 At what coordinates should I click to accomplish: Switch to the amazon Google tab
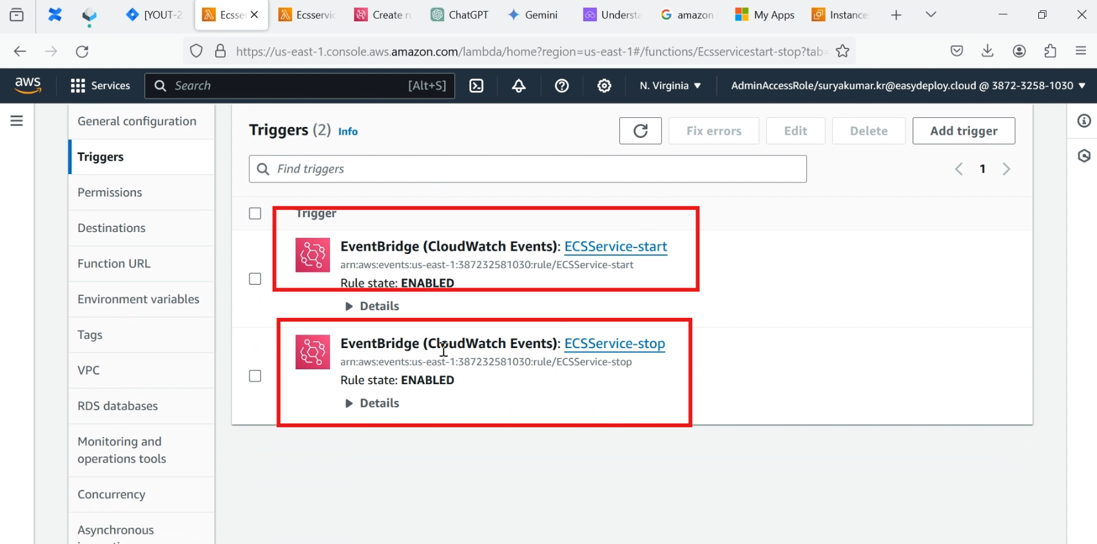[x=688, y=15]
